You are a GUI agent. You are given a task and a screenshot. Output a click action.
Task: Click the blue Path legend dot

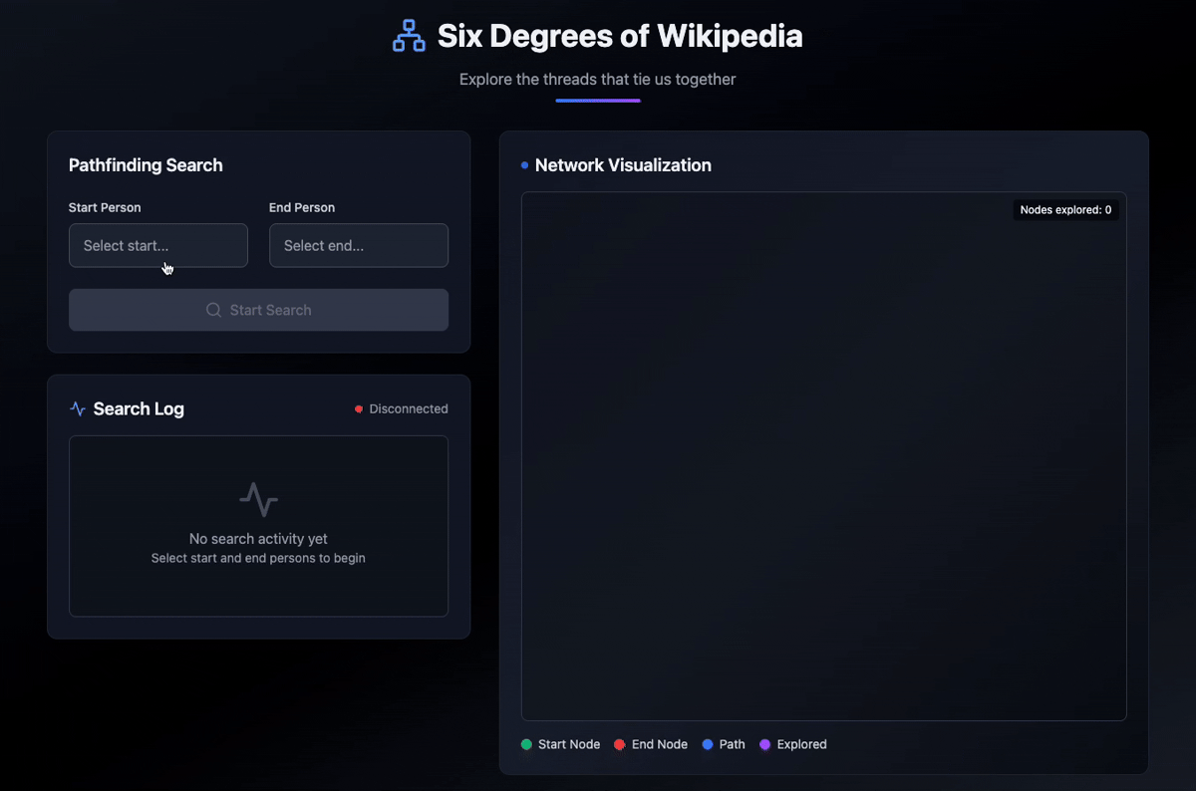pyautogui.click(x=708, y=744)
